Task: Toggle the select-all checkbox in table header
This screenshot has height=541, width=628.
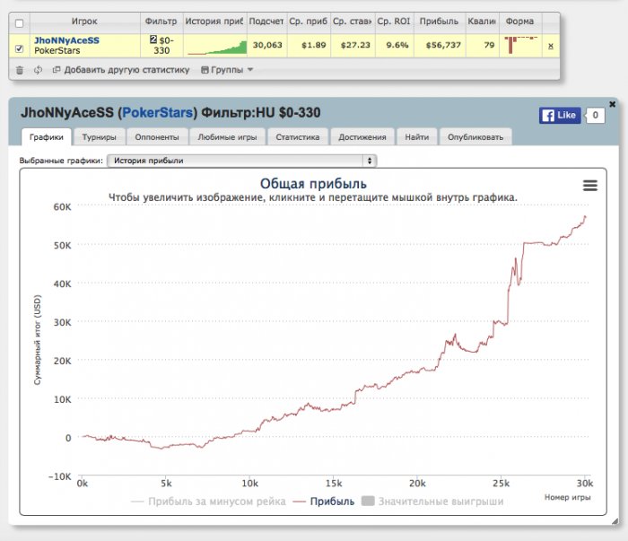Action: click(x=19, y=23)
